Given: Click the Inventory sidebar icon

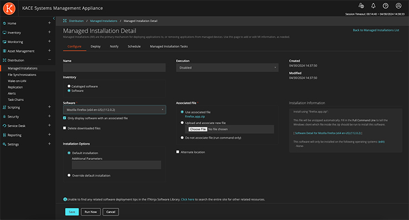Looking at the screenshot, I should tap(4, 33).
